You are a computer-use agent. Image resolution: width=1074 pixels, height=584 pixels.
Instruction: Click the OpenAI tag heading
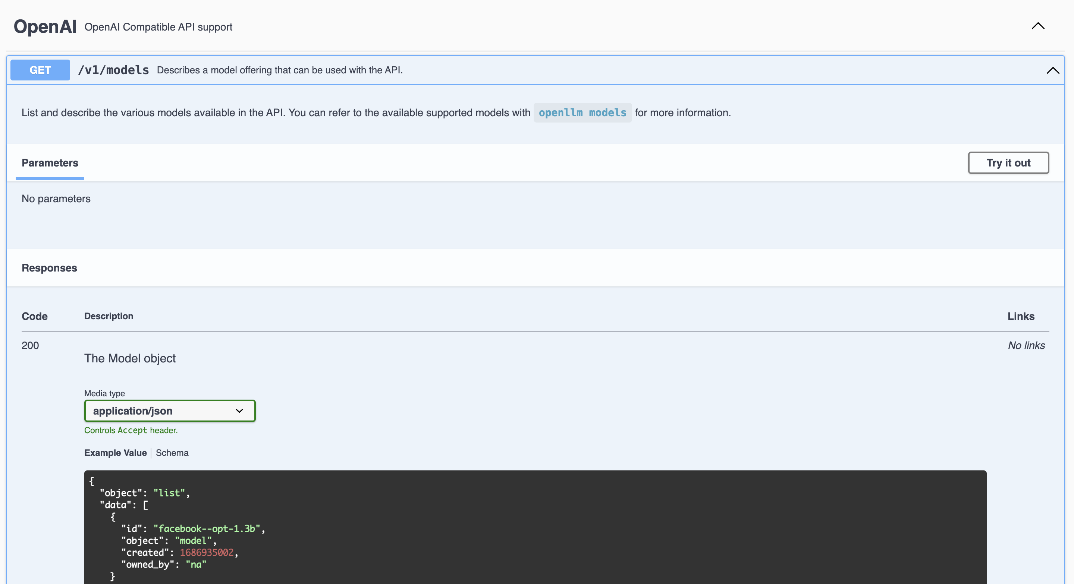coord(45,27)
